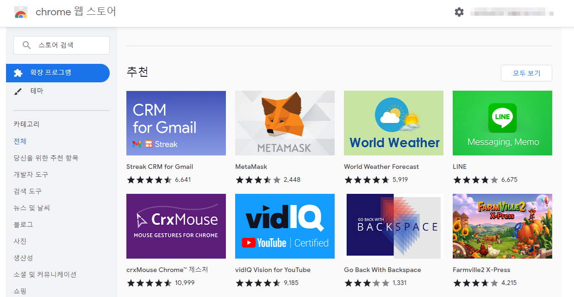This screenshot has height=297, width=574.
Task: Click the 모두 보기 button
Action: (526, 73)
